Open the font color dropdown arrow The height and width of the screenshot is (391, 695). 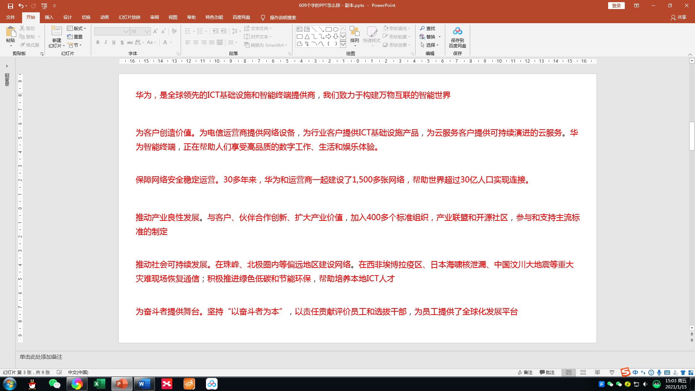(171, 42)
